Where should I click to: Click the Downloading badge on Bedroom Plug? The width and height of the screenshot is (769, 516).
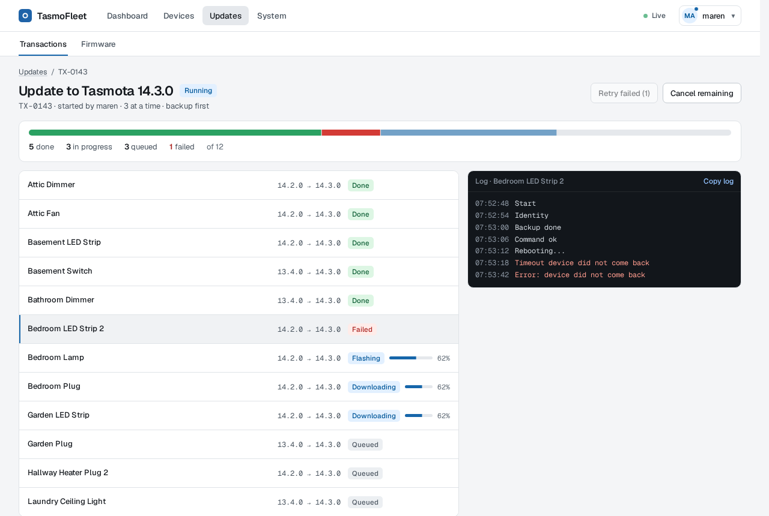tap(374, 387)
